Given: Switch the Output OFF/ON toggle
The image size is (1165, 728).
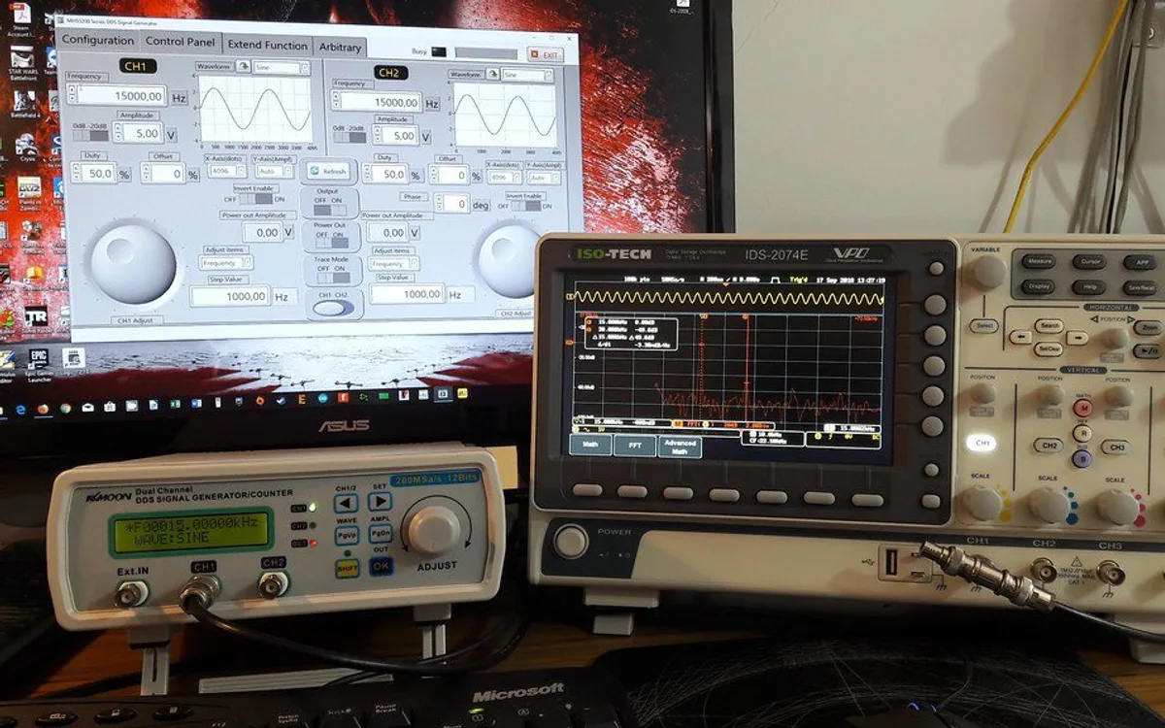Looking at the screenshot, I should (330, 210).
